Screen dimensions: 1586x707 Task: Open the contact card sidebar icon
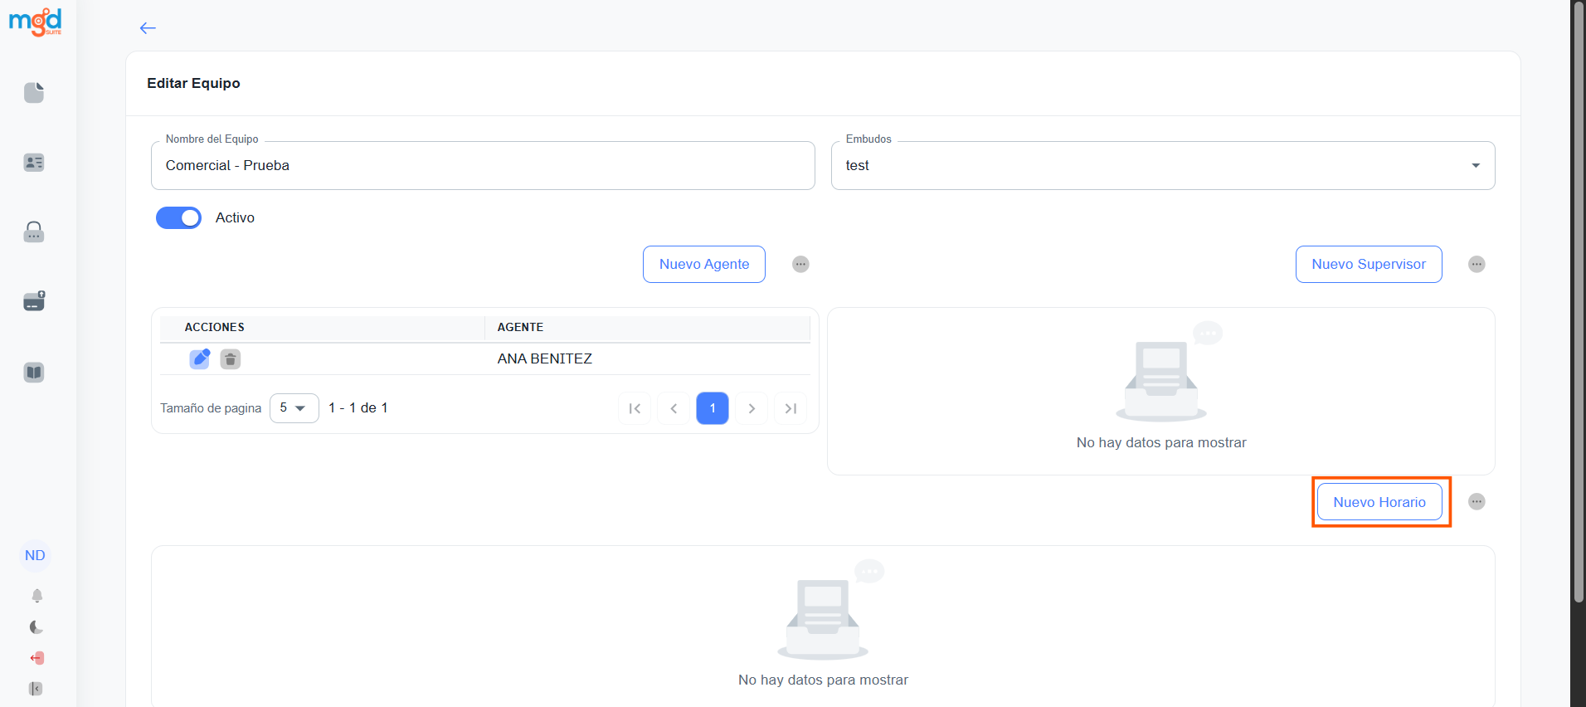click(x=34, y=163)
